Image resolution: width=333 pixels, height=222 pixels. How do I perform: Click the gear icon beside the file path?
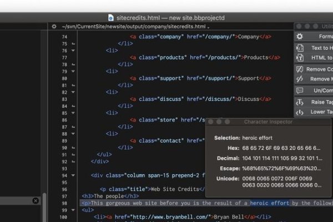point(54,26)
